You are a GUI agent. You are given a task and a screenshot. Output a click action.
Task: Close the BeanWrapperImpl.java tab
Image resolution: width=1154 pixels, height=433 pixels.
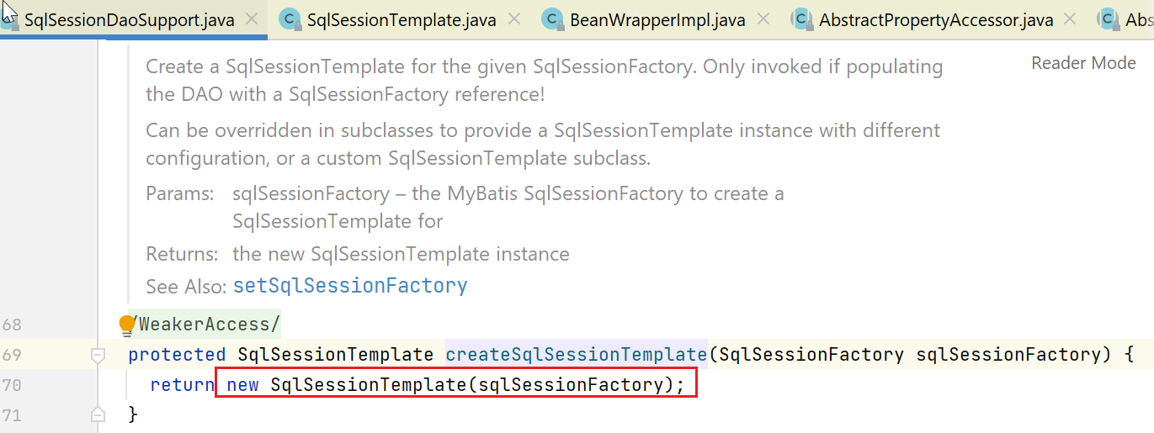coord(763,19)
